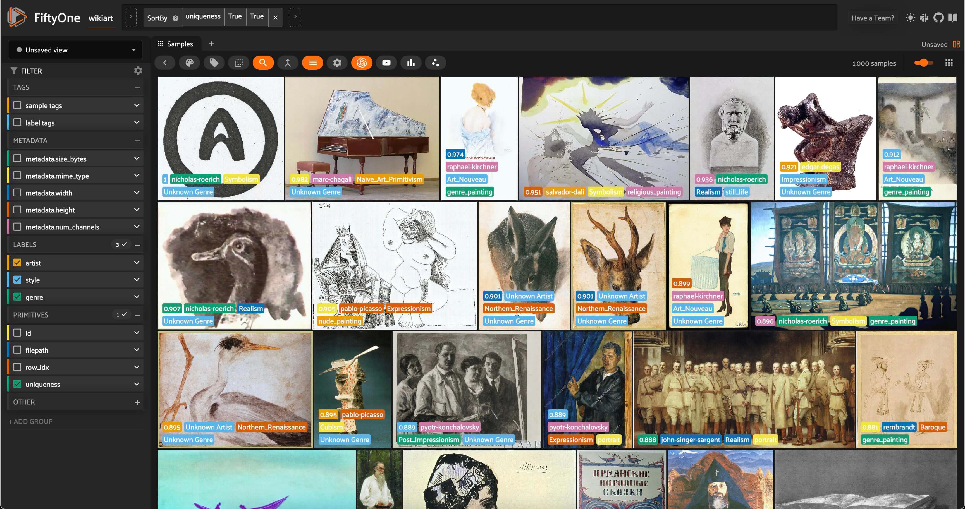Open the histogram statistics panel icon
965x509 pixels.
point(411,63)
